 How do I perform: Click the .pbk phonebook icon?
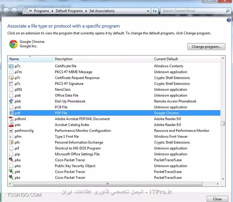(x=11, y=101)
